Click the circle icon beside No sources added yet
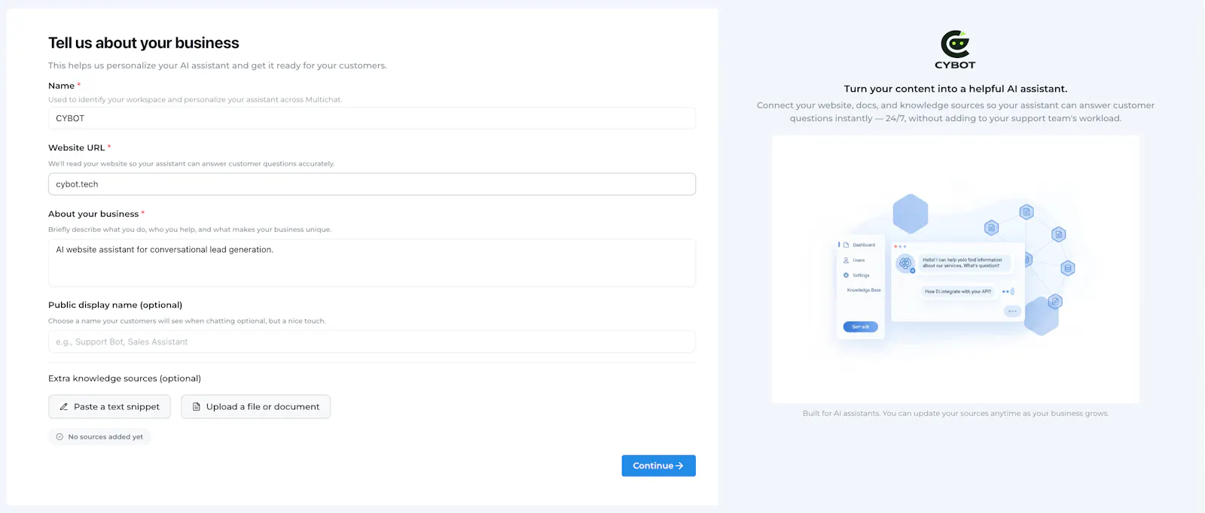 [x=59, y=437]
